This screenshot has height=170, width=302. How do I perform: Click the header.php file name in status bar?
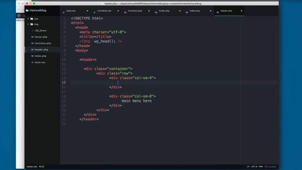pos(32,167)
